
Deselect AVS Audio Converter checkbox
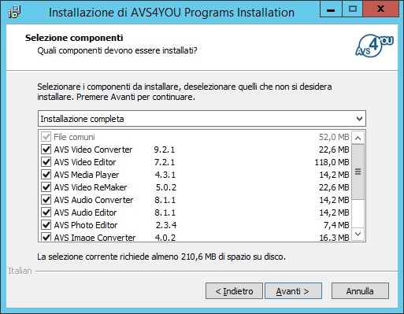pyautogui.click(x=46, y=200)
